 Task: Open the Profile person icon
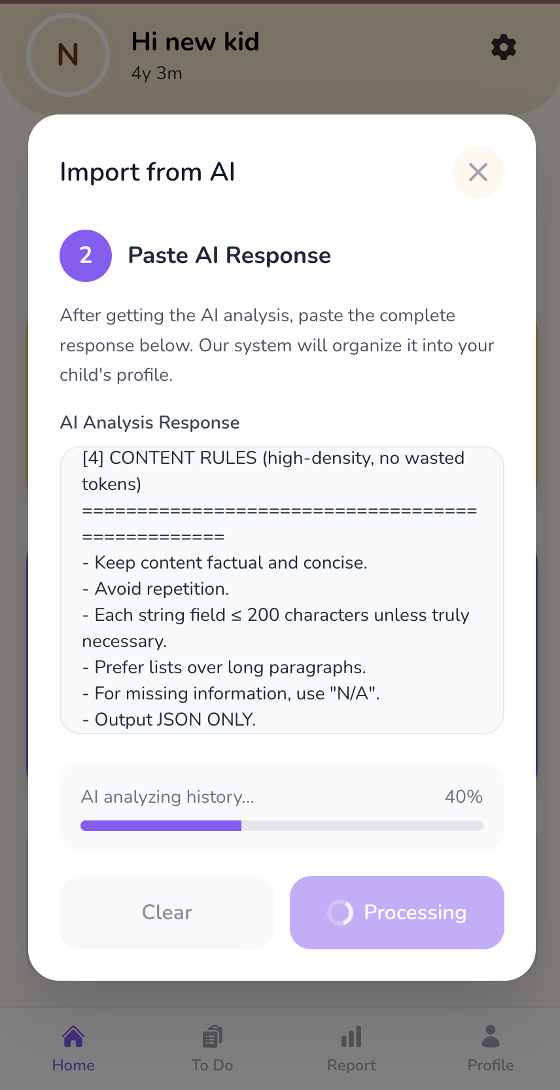(x=491, y=1037)
